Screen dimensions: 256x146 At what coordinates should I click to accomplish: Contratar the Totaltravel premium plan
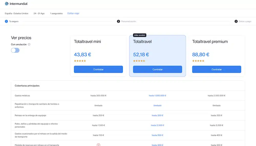pyautogui.click(x=217, y=69)
